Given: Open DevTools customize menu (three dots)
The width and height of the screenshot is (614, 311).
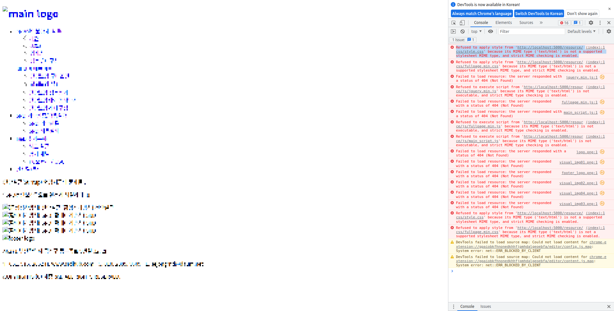Looking at the screenshot, I should pyautogui.click(x=600, y=23).
